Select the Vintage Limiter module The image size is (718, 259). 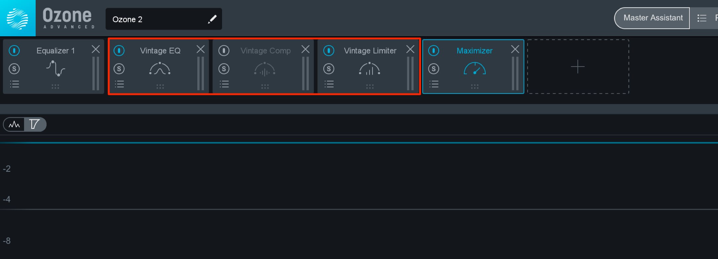point(370,51)
